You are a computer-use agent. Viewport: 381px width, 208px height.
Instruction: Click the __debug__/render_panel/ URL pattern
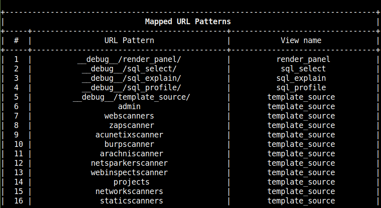tap(129, 59)
